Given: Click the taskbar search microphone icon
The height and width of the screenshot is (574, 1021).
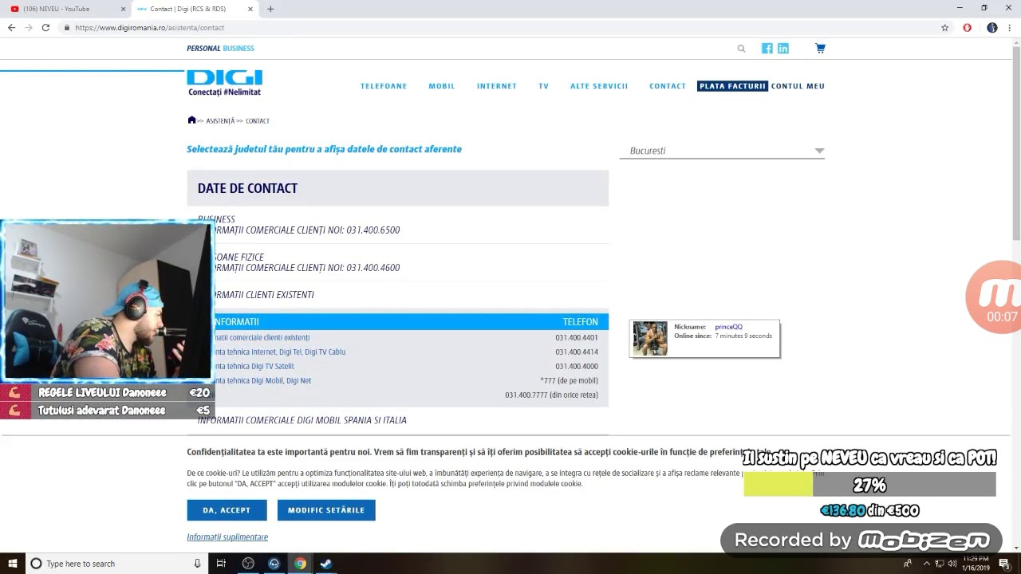Looking at the screenshot, I should 197,564.
